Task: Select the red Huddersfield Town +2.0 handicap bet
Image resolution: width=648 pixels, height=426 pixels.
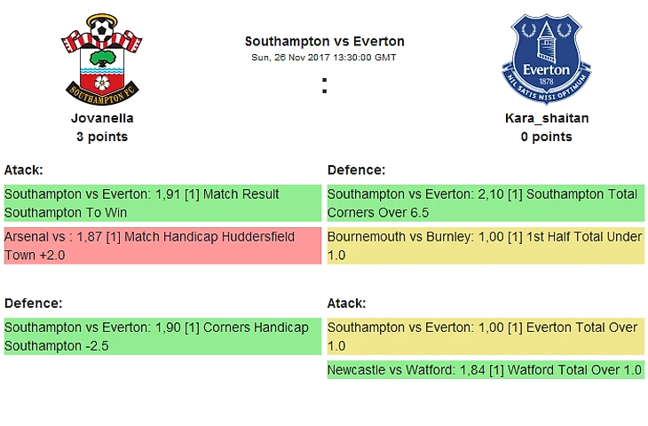Action: (x=162, y=246)
